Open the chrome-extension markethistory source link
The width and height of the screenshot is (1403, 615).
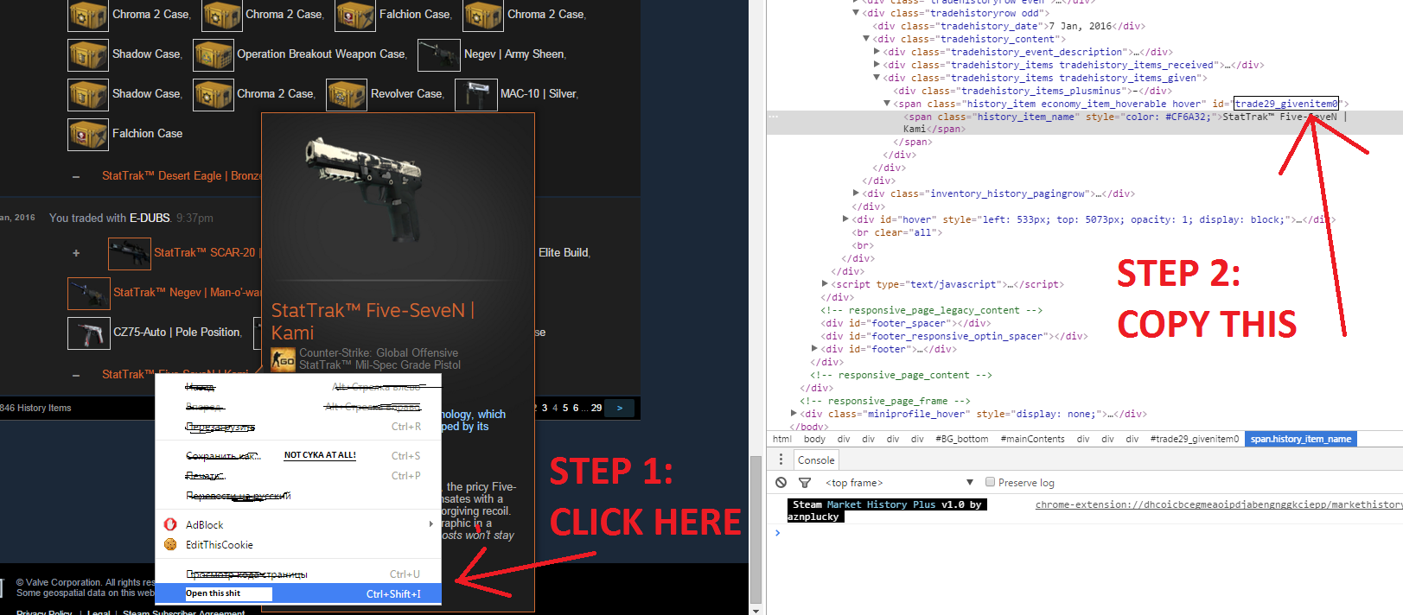click(x=1219, y=504)
